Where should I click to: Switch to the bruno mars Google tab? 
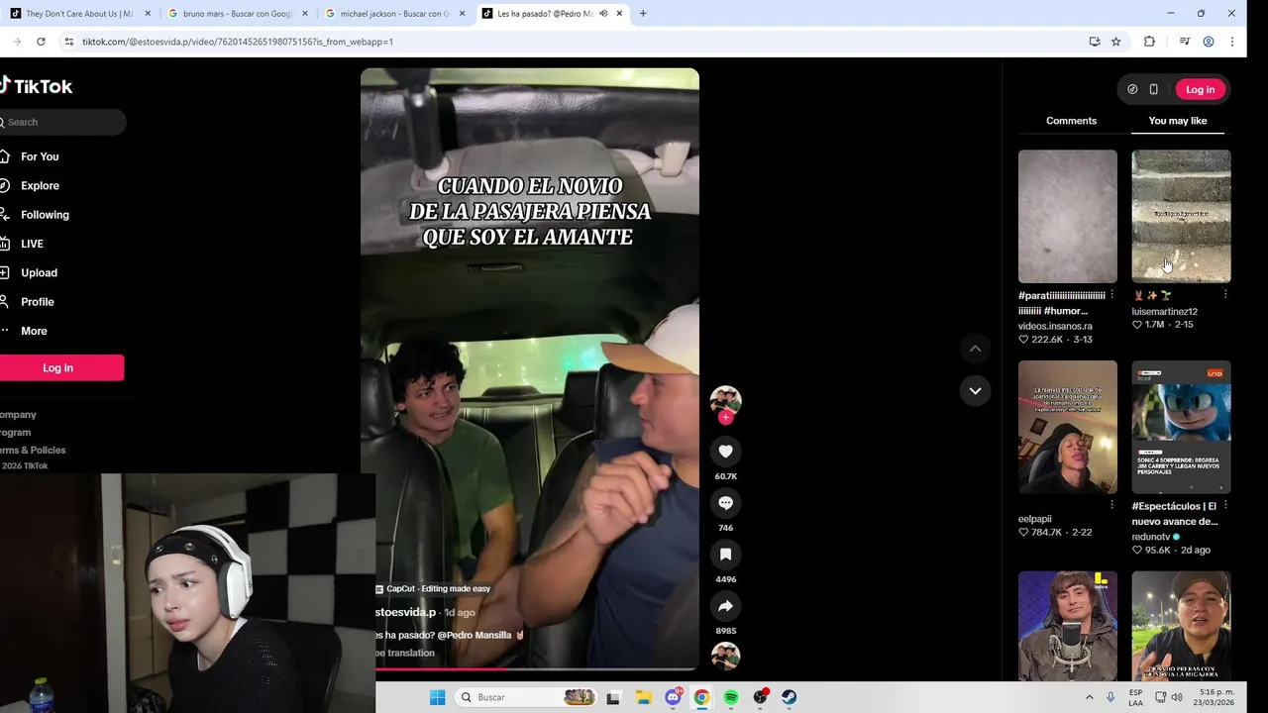(x=237, y=14)
